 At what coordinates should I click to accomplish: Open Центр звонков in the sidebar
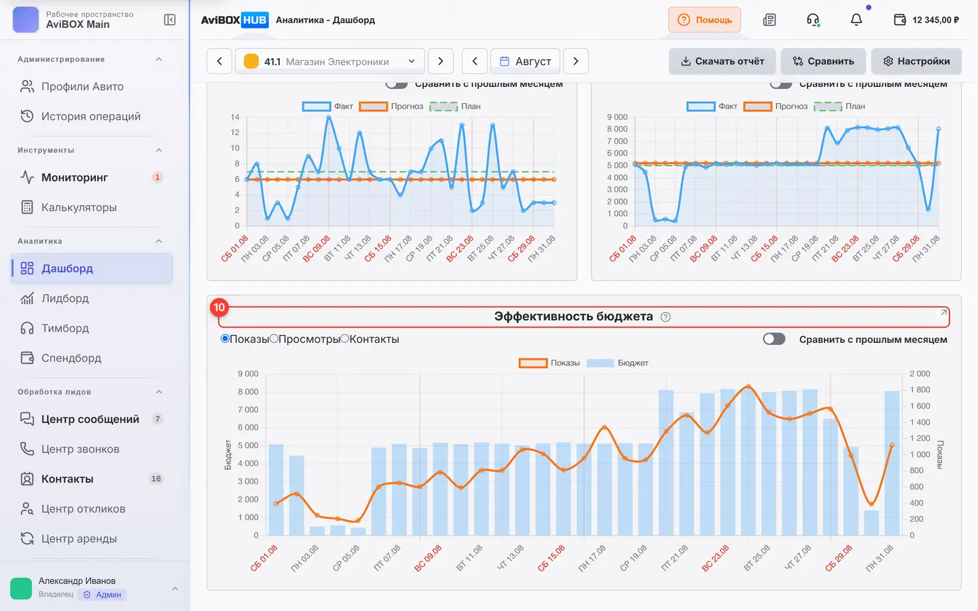pos(92,449)
